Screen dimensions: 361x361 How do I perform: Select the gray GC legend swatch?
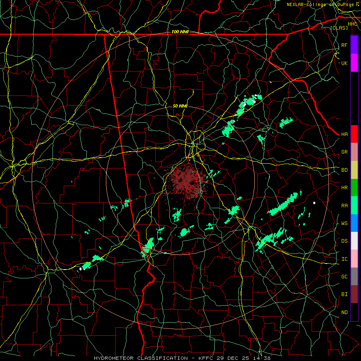coord(354,276)
